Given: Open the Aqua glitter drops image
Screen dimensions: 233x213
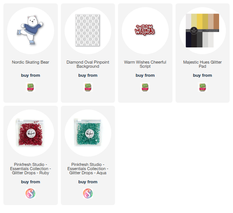Looking at the screenshot, I should point(88,133).
